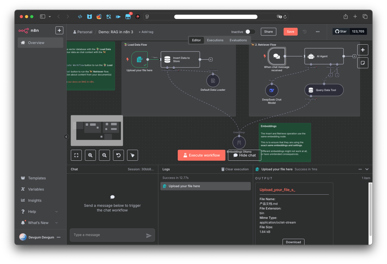The width and height of the screenshot is (387, 264).
Task: Zoom canvas to fit
Action: (x=76, y=155)
